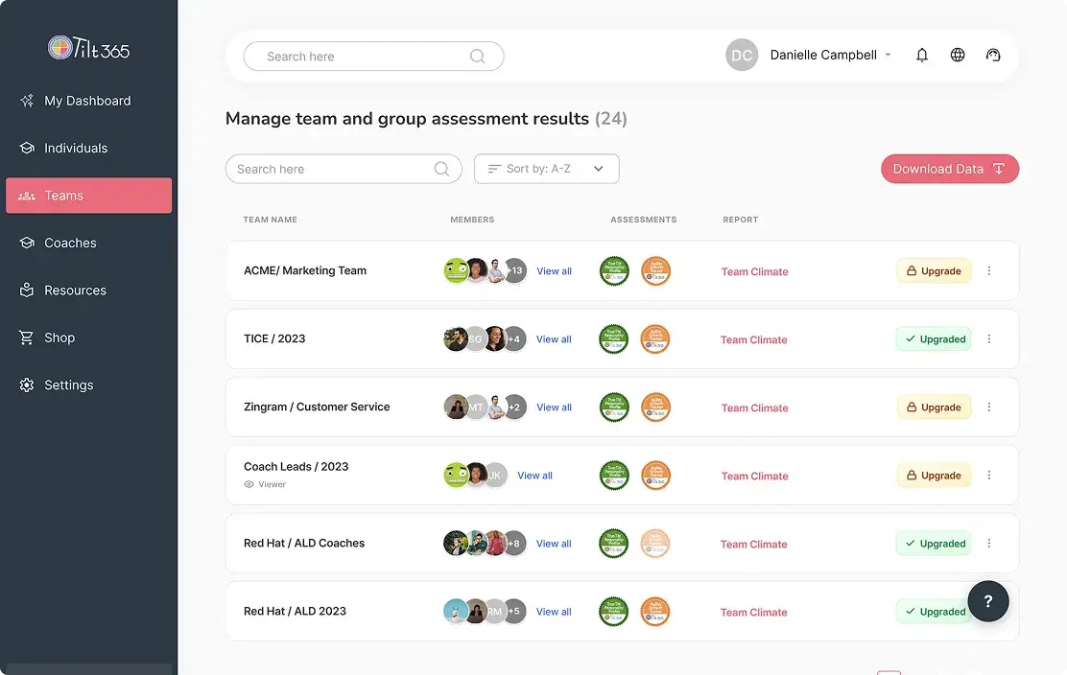Viewport: 1067px width, 675px height.
Task: Click Upgraded badge for Red Hat / ALD Coaches
Action: click(x=934, y=544)
